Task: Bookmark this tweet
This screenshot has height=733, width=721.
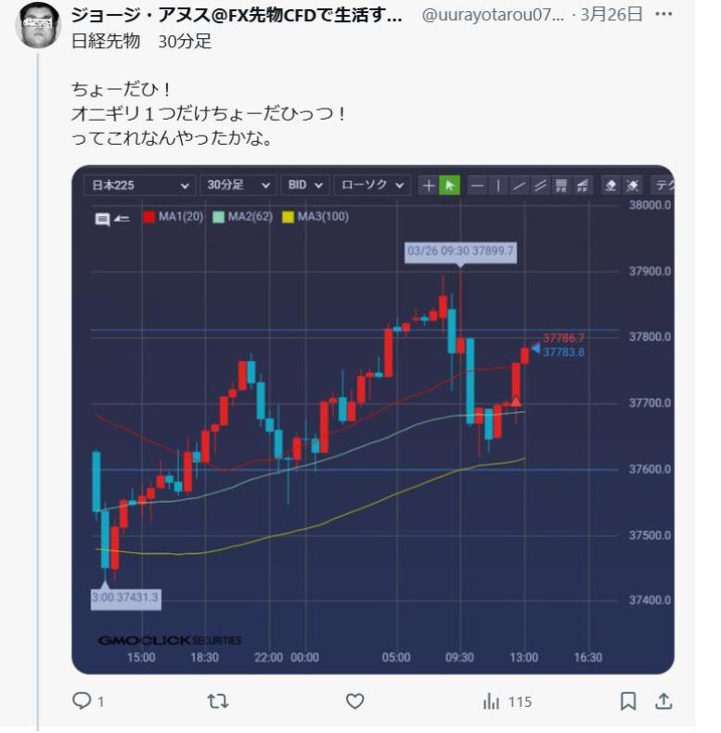Action: click(x=627, y=701)
